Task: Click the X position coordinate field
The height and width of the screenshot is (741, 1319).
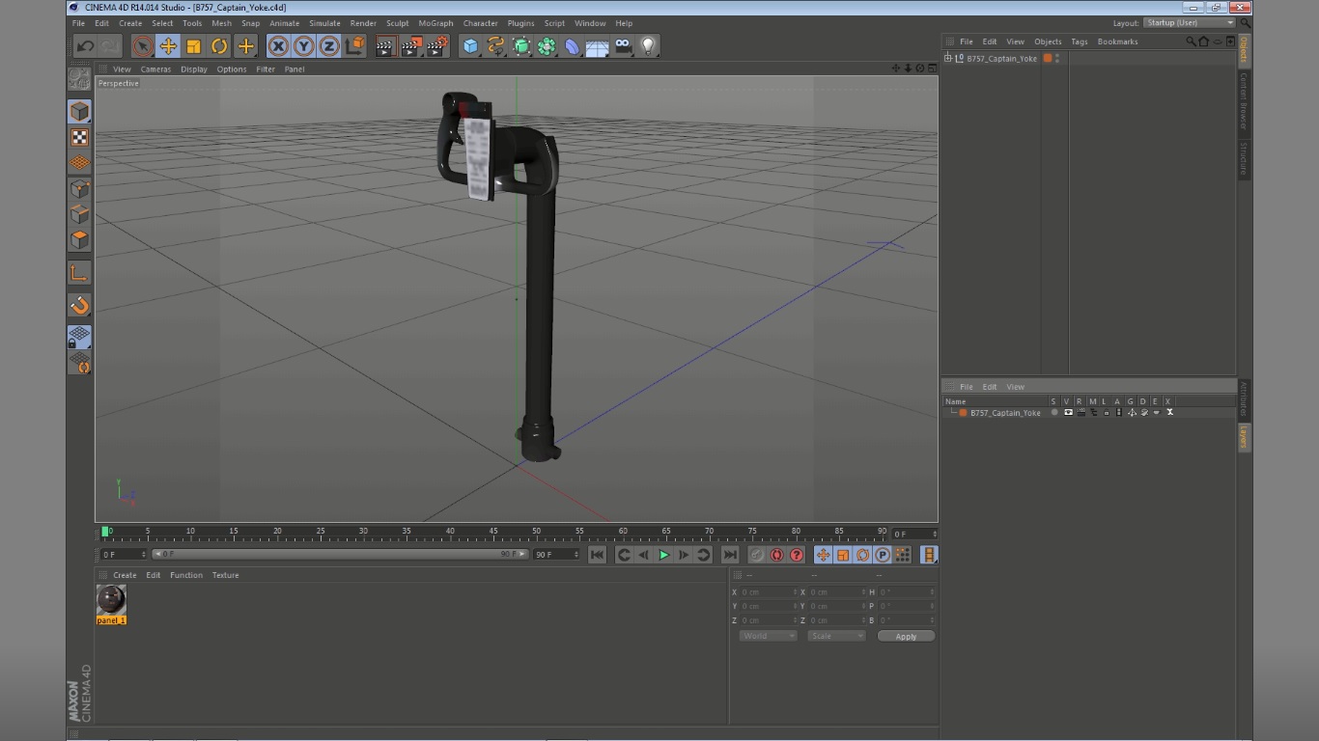Action: (x=767, y=592)
